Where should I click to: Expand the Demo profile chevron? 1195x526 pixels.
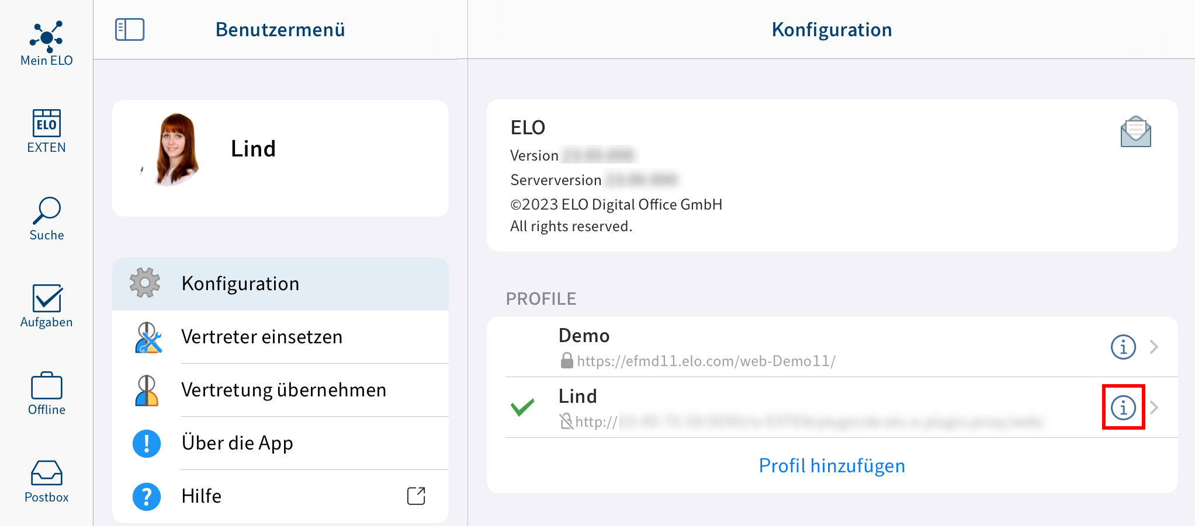[x=1154, y=347]
